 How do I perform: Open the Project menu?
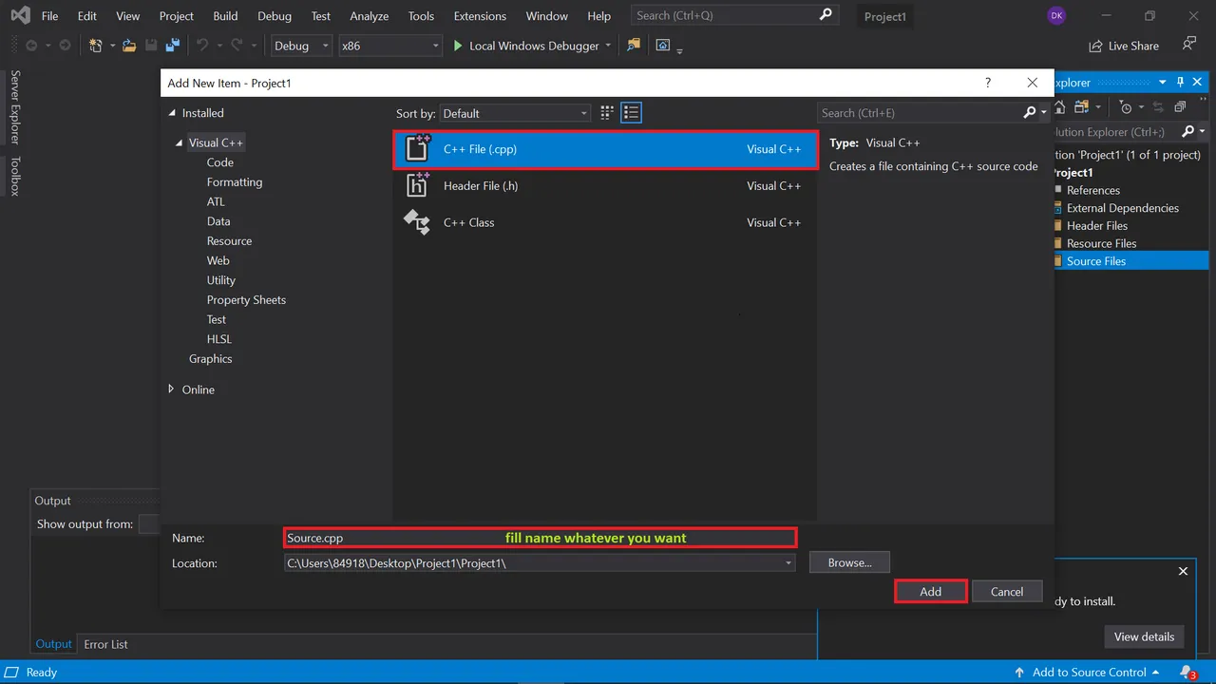click(177, 16)
